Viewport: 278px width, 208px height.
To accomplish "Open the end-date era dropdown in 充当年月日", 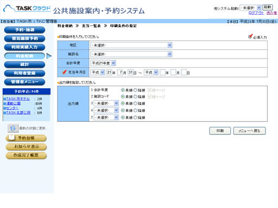I will tap(151, 73).
